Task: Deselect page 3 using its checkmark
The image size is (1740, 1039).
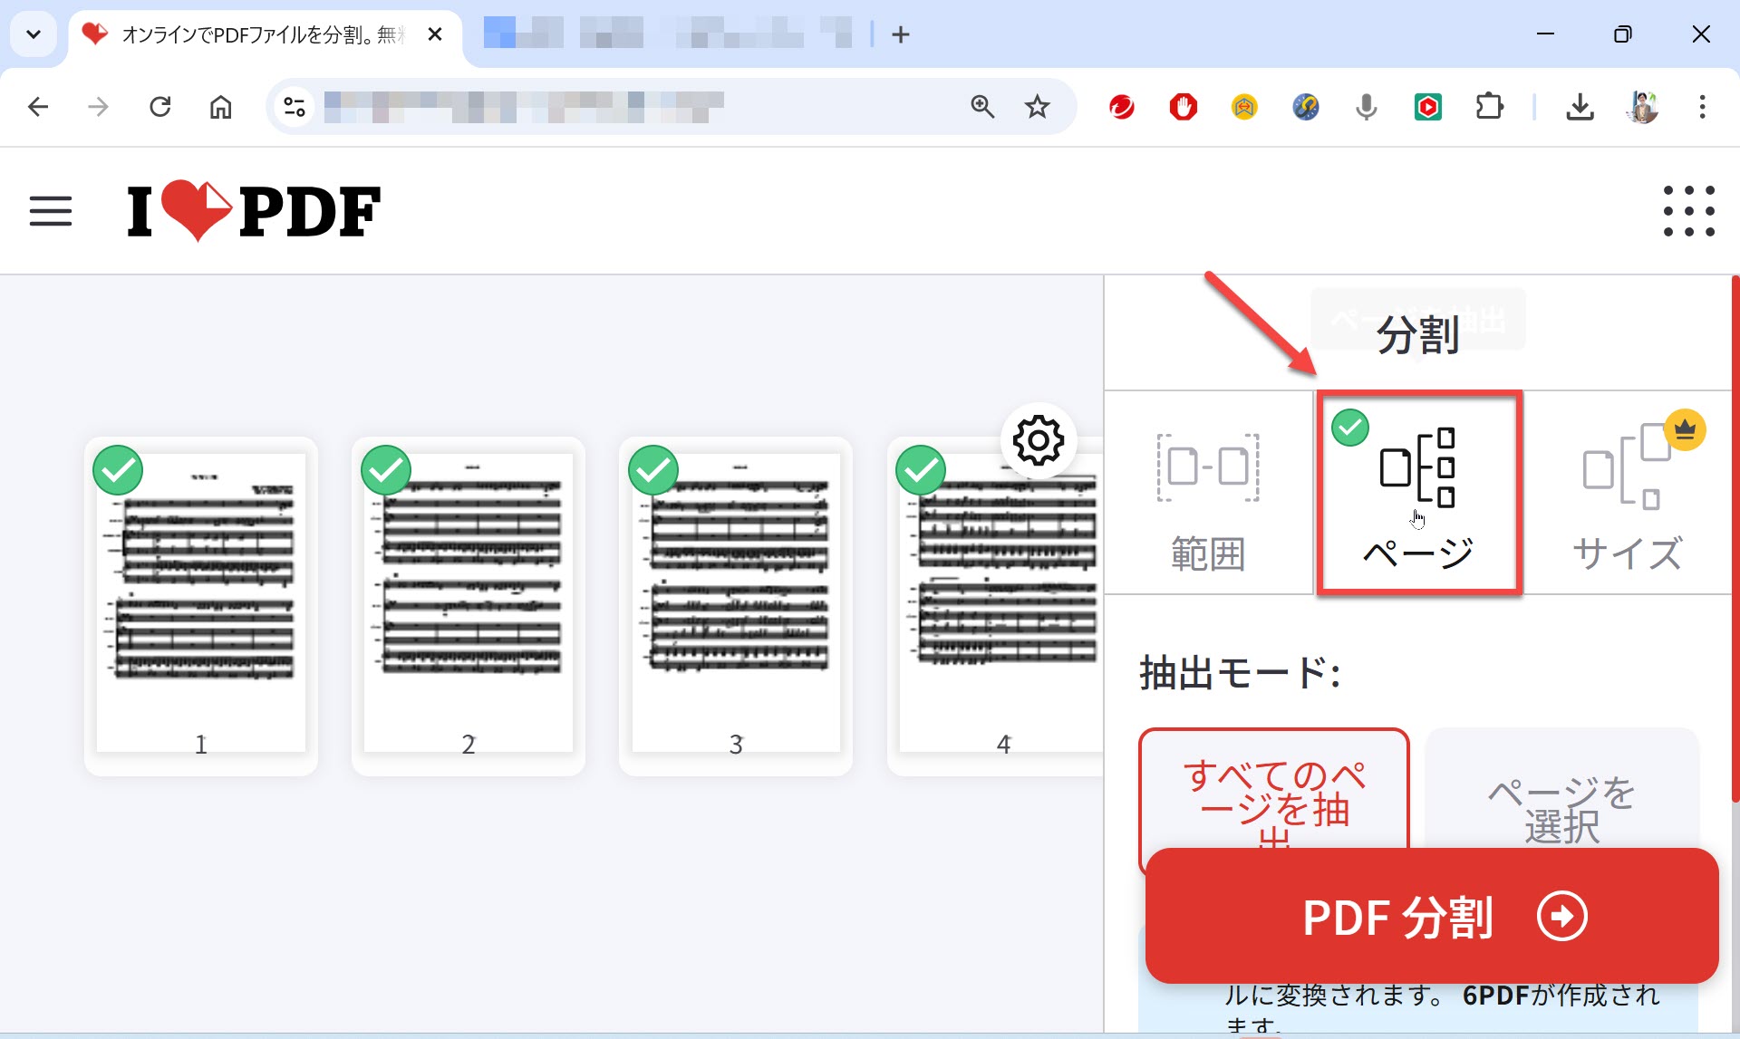Action: (x=653, y=470)
